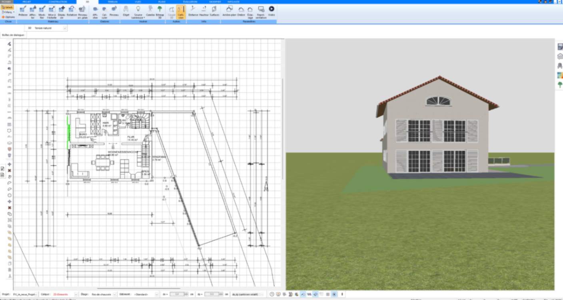Open Ombre settings
The height and width of the screenshot is (300, 563).
241,11
